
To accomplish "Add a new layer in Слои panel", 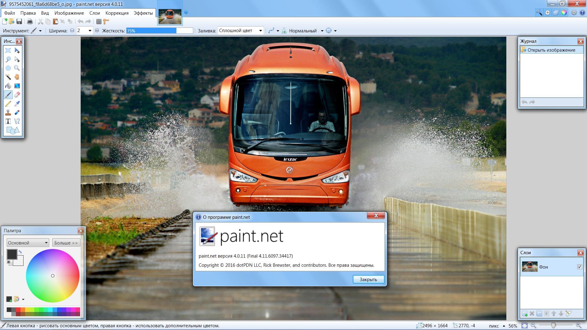I will click(525, 313).
